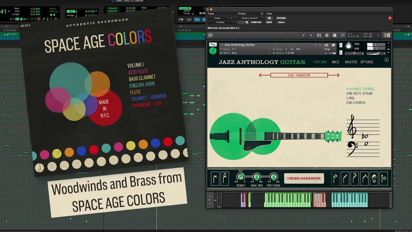This screenshot has width=412, height=232.
Task: Click the red target button in plugin header
Action: coord(390,18)
